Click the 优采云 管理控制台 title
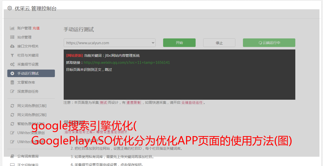Image resolution: width=323 pixels, height=166 pixels. pyautogui.click(x=35, y=8)
